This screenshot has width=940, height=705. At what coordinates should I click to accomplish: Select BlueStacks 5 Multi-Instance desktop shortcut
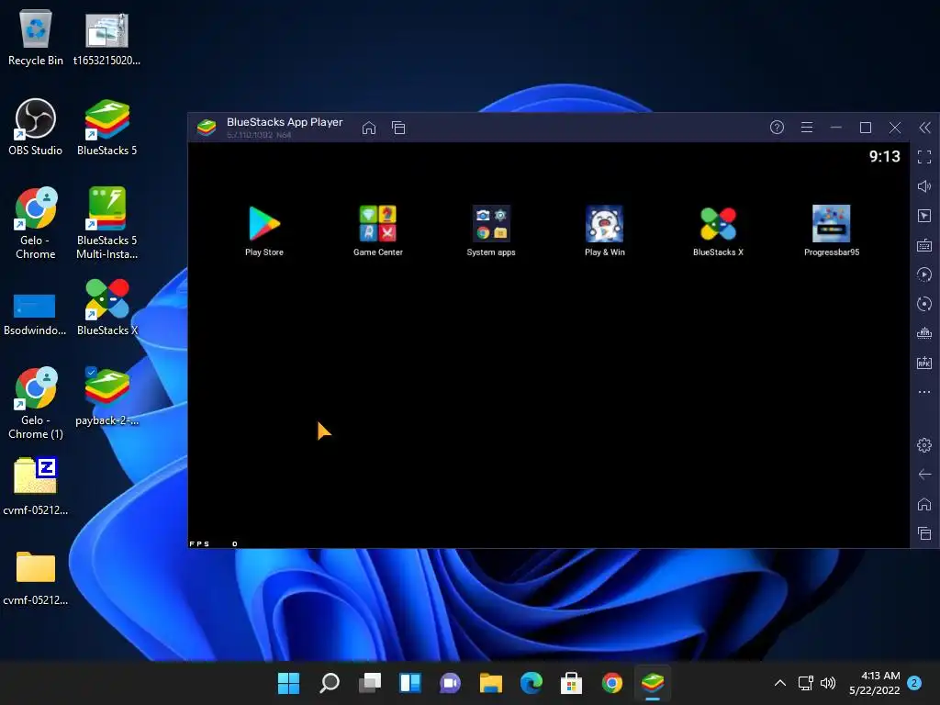tap(106, 223)
